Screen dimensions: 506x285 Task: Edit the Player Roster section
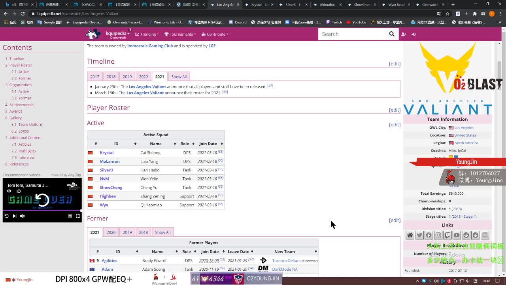point(395,110)
